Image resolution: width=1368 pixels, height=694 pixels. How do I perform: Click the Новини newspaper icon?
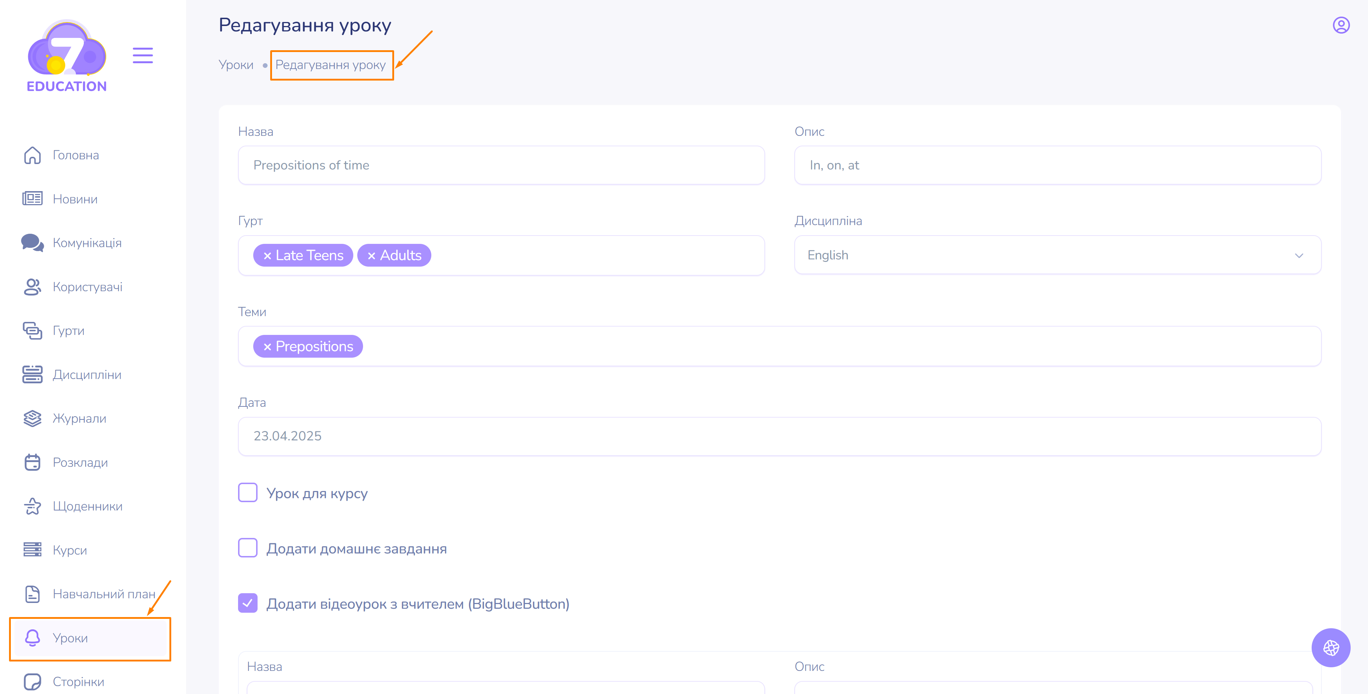33,199
